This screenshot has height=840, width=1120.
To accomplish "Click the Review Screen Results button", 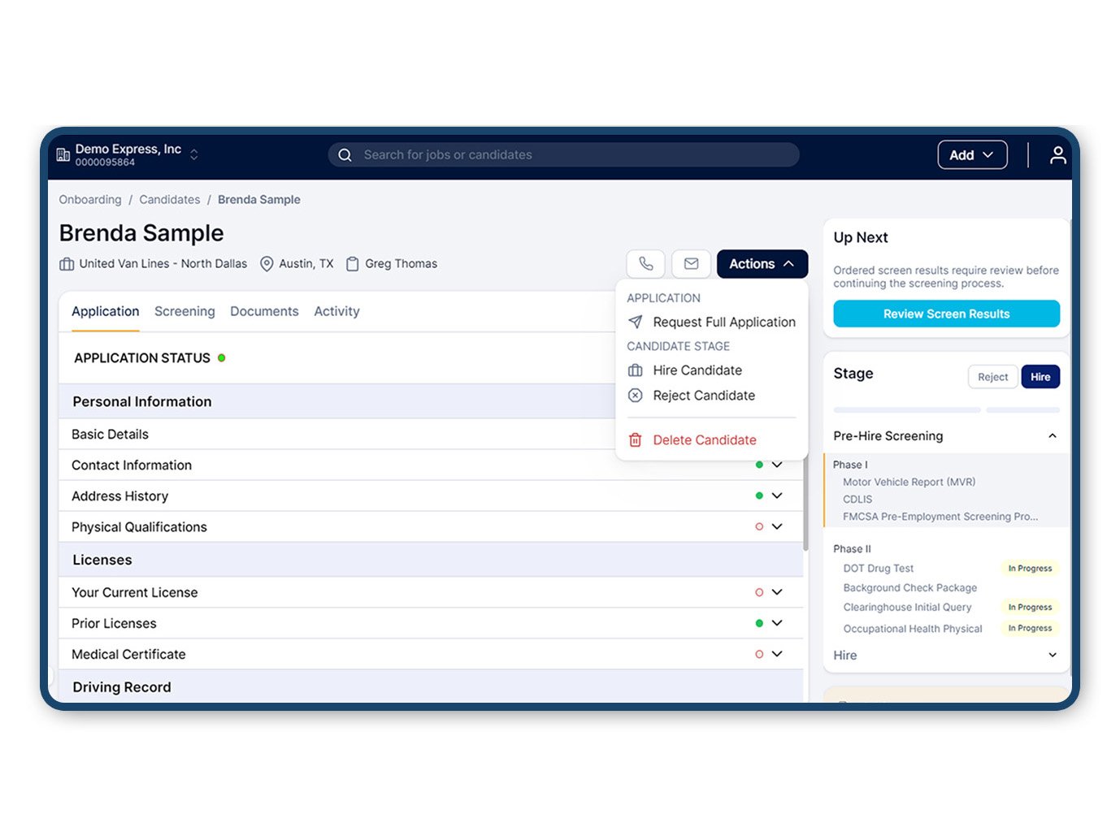I will (x=946, y=314).
